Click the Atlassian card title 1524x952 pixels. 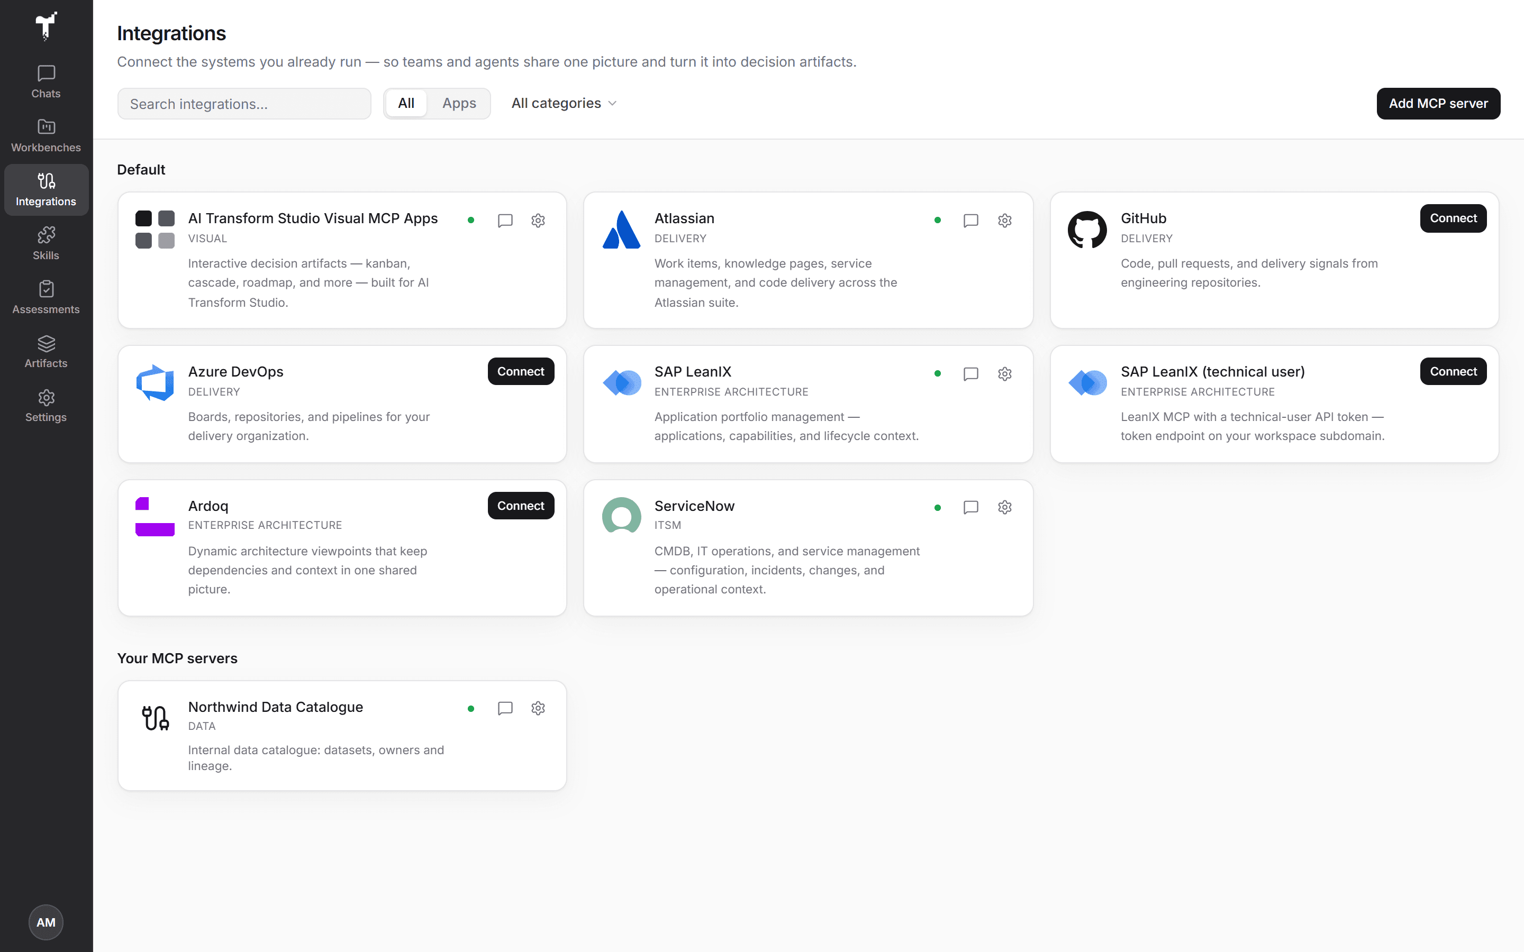pyautogui.click(x=685, y=218)
